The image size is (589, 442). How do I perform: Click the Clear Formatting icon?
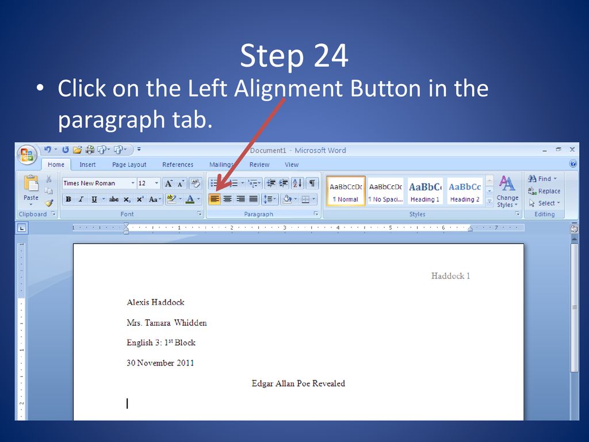[x=196, y=184]
